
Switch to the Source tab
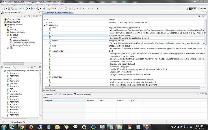pos(53,90)
